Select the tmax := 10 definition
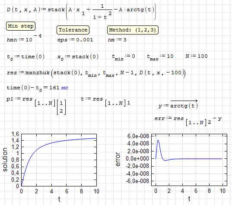 (x=160, y=57)
